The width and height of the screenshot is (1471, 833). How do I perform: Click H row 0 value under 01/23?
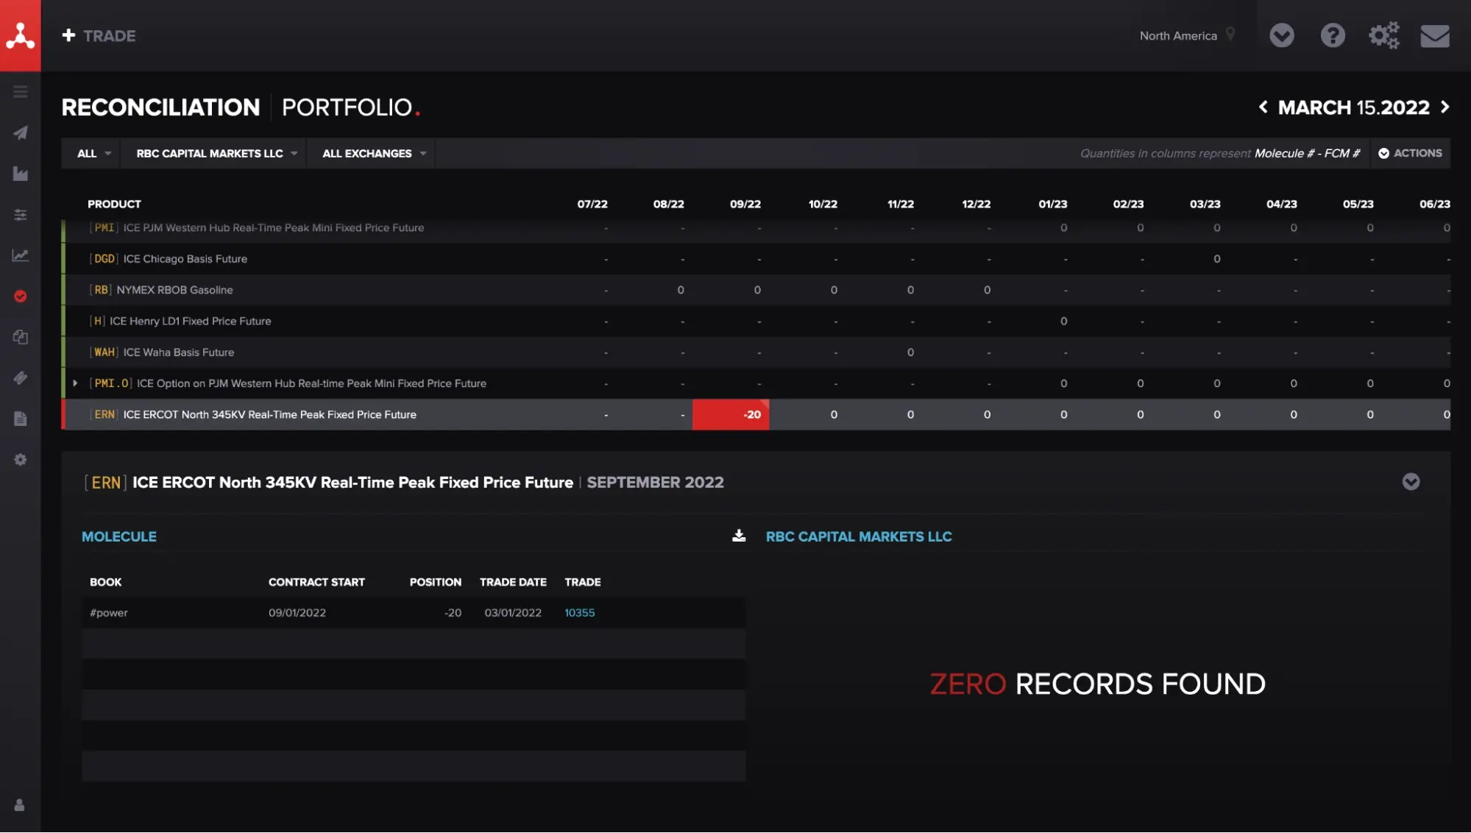1063,321
